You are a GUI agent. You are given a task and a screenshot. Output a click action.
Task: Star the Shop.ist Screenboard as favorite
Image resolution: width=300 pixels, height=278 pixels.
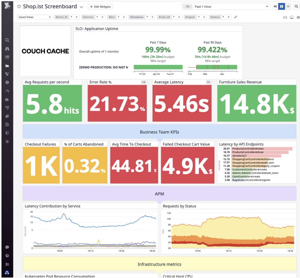pyautogui.click(x=19, y=6)
